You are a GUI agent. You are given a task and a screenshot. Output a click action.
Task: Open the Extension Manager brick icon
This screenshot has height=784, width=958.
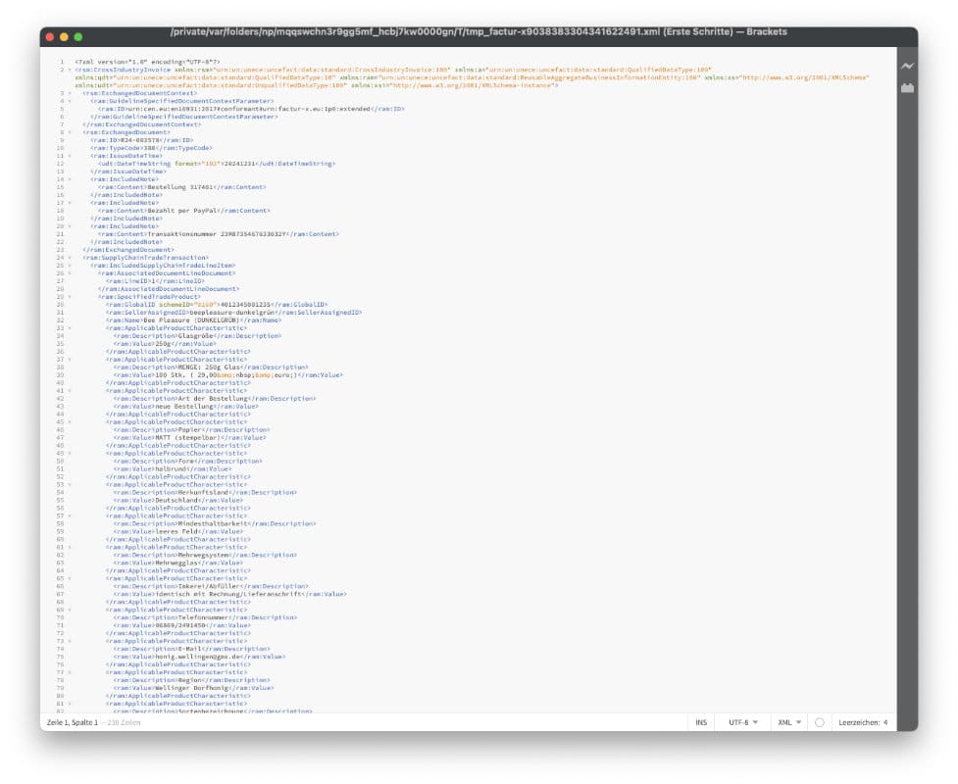click(x=908, y=87)
